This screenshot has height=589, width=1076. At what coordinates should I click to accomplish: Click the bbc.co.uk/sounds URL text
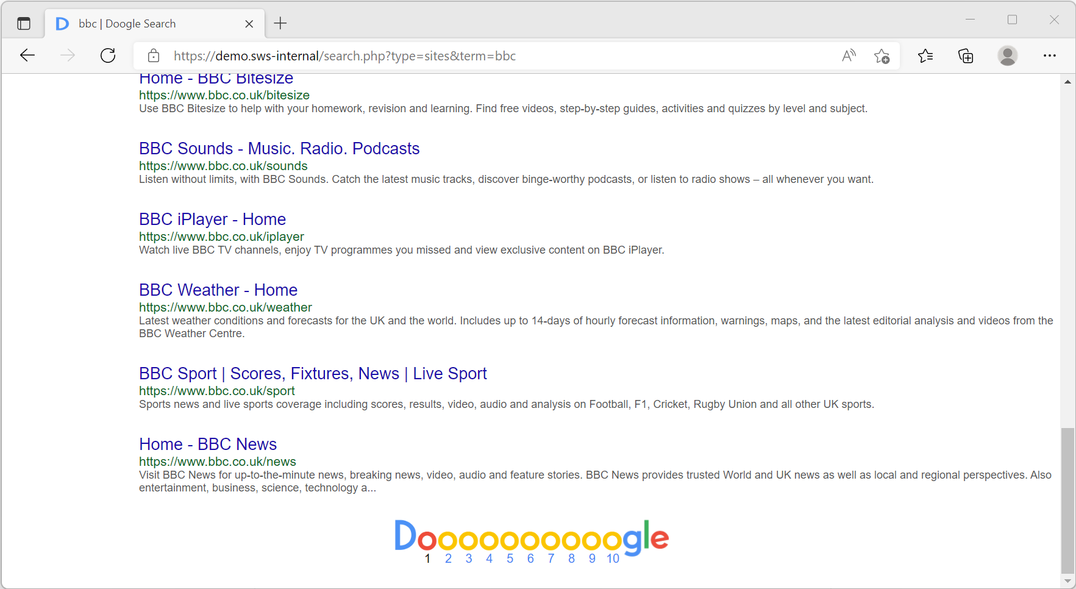pos(223,166)
